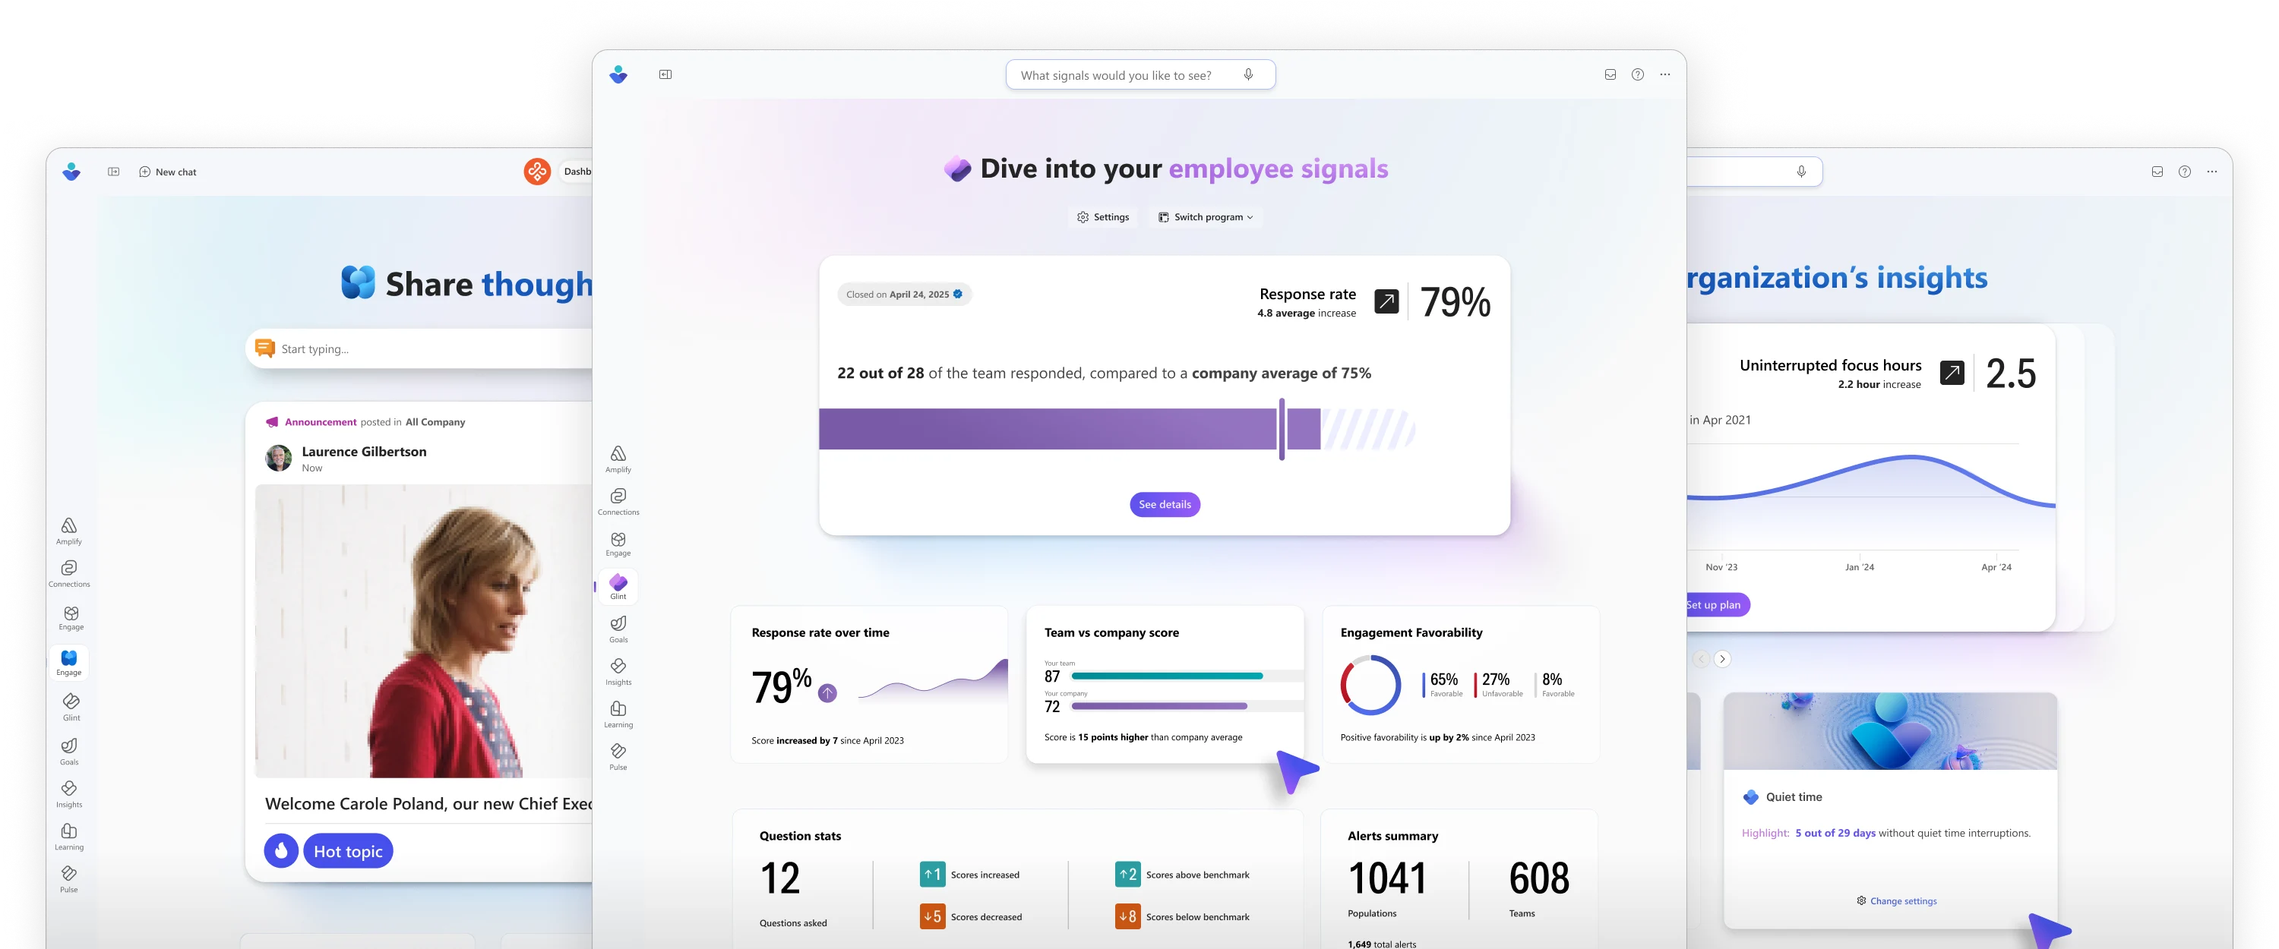Open Learning in the center window sidebar
The width and height of the screenshot is (2279, 949).
pos(618,714)
